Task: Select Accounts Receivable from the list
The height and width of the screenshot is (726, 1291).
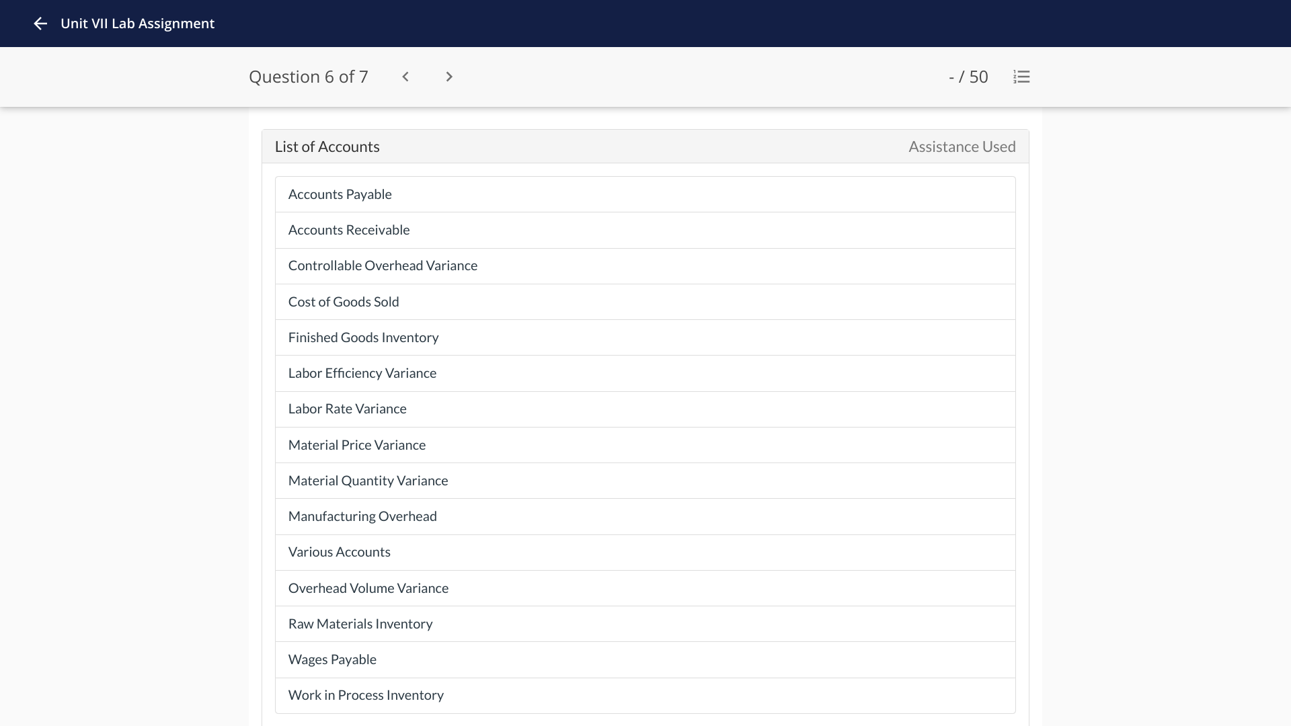Action: pos(348,230)
